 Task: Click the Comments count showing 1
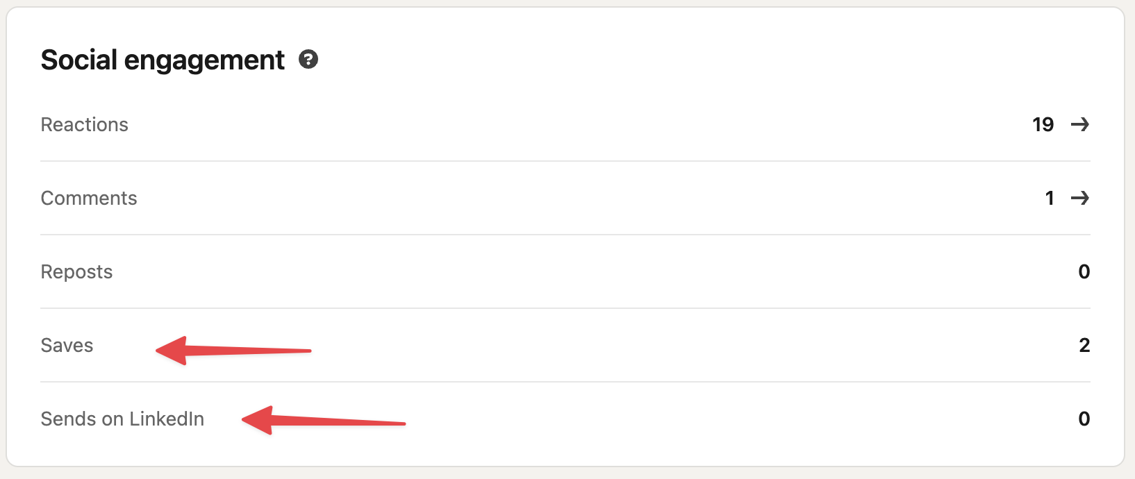1049,199
